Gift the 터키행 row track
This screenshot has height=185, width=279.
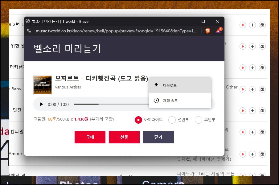tap(262, 68)
